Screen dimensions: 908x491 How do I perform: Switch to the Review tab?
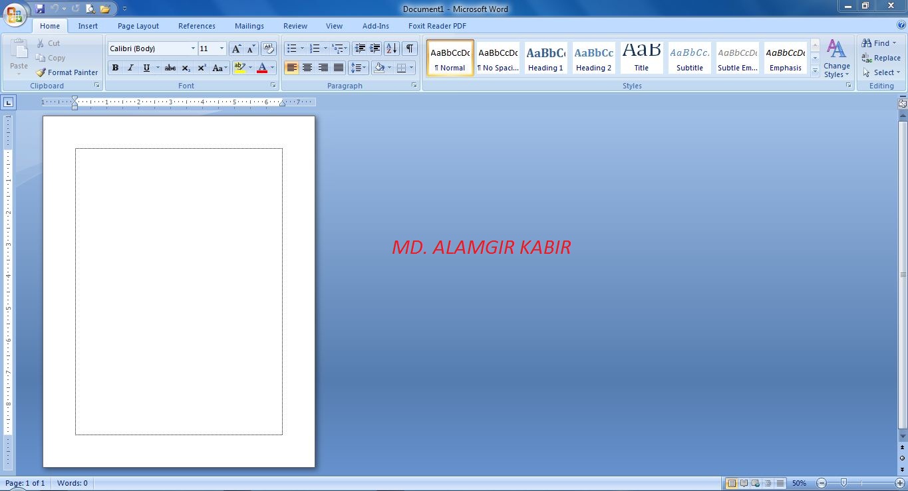[x=295, y=26]
